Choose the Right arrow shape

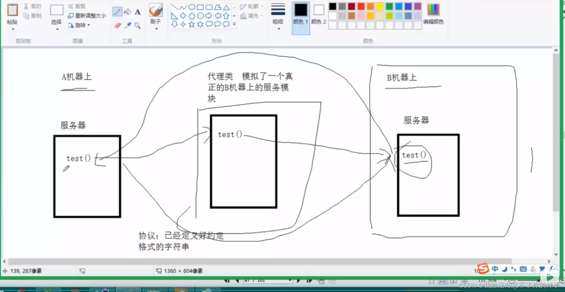pos(209,16)
